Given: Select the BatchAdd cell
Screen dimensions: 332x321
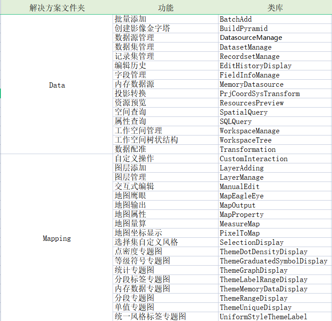Looking at the screenshot, I should 275,19.
